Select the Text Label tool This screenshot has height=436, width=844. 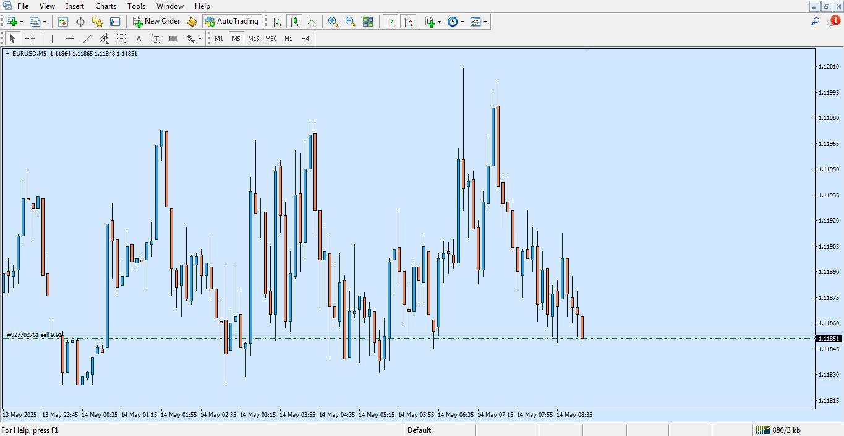click(156, 38)
